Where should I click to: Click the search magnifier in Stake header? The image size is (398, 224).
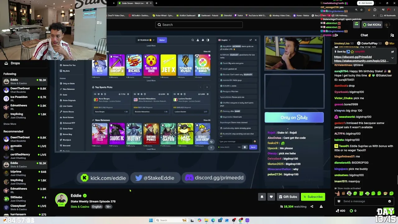pos(192,40)
